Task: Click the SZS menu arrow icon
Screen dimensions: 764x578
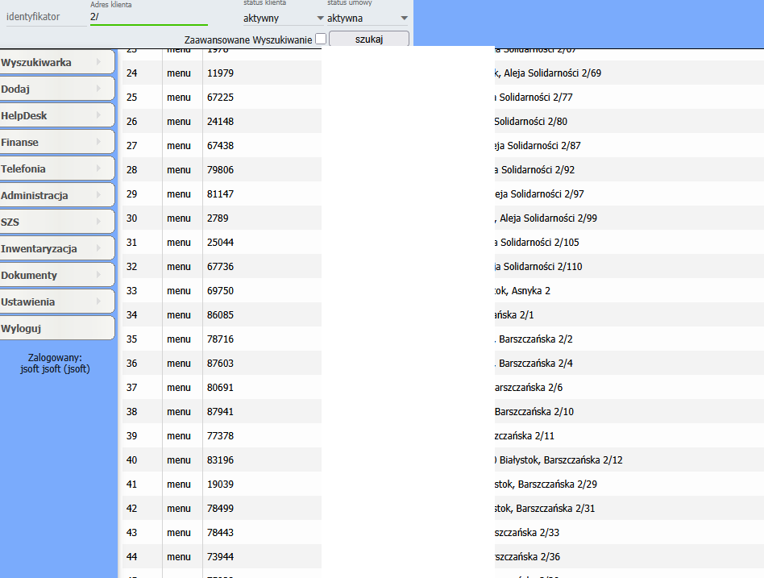Action: 98,222
